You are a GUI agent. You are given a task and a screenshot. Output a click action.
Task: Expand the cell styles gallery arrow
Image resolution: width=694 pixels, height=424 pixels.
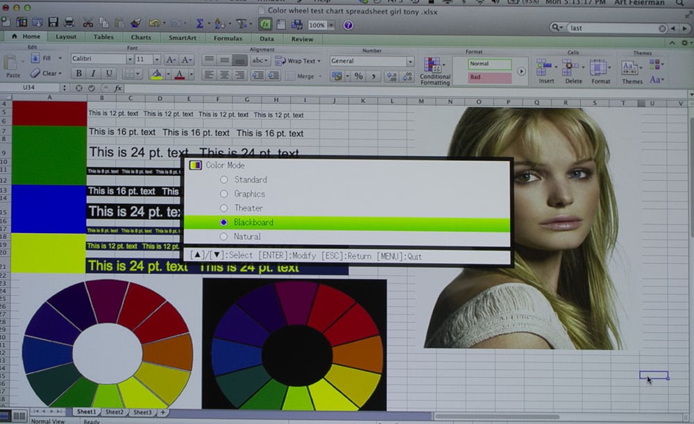(x=521, y=71)
